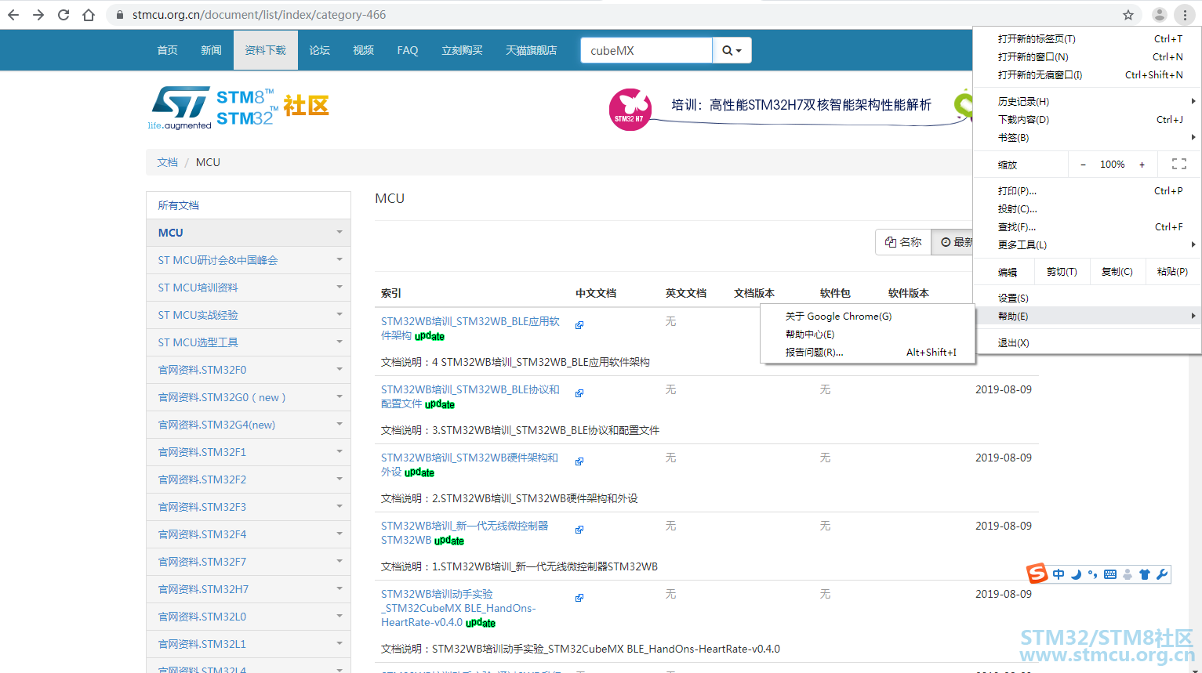The width and height of the screenshot is (1202, 673).
Task: Toggle the 中 Chinese mode indicator in IME bar
Action: click(x=1059, y=574)
